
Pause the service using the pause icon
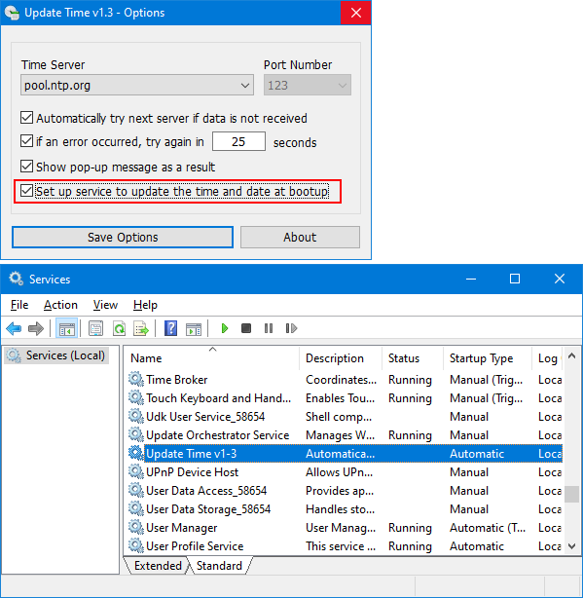(269, 328)
